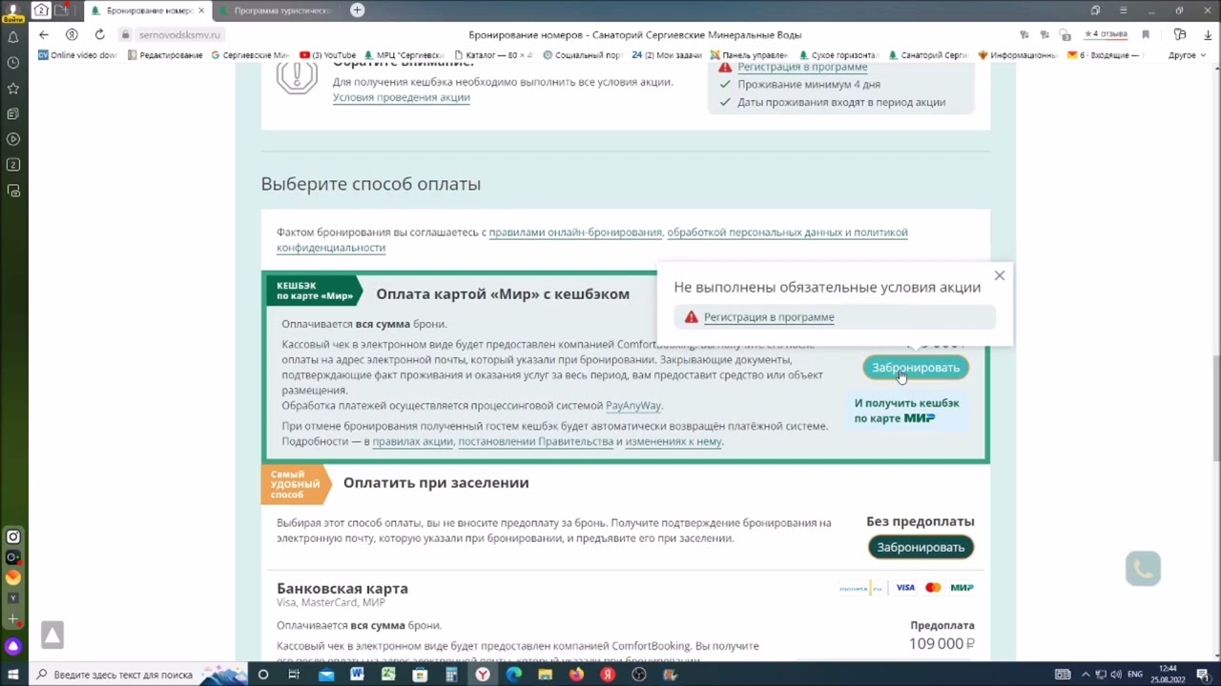
Task: Open the collections icon in sidebar
Action: [x=13, y=114]
